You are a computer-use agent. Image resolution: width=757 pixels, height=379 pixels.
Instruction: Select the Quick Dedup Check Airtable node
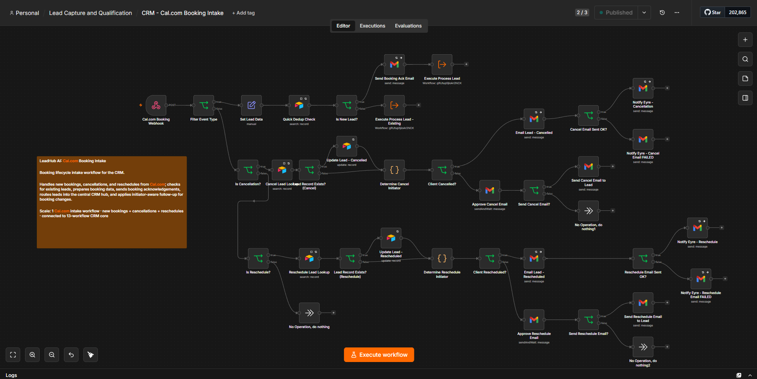299,105
